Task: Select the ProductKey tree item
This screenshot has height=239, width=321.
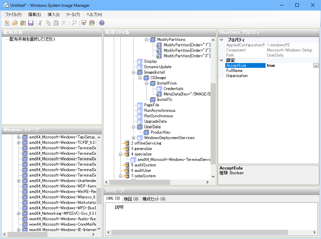Action: 160,132
